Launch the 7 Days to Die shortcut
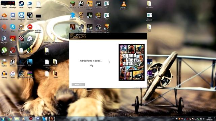The height and width of the screenshot is (121, 216). pos(98,4)
